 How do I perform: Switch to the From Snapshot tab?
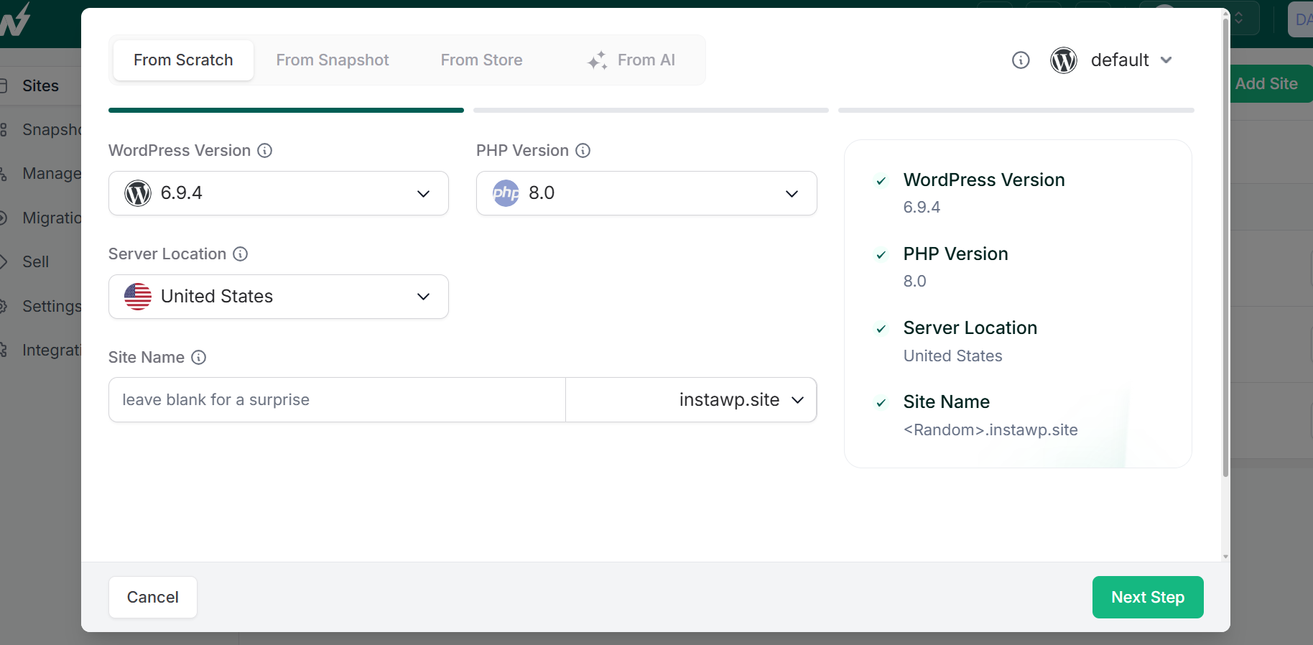333,60
